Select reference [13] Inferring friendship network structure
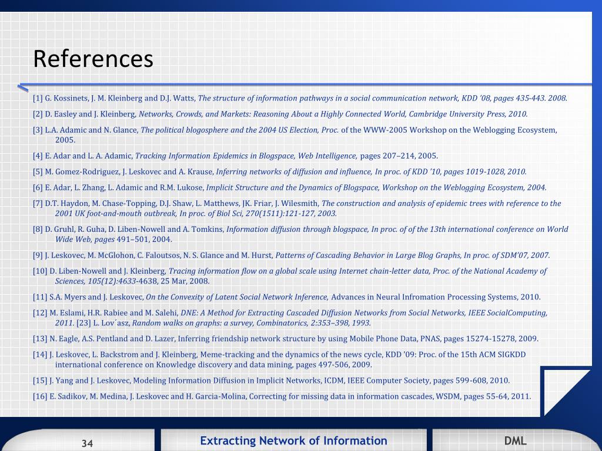 [286, 339]
